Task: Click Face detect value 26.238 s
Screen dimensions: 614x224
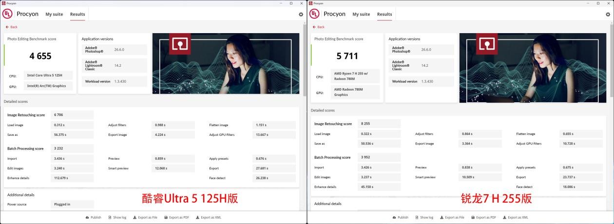Action: [274, 178]
